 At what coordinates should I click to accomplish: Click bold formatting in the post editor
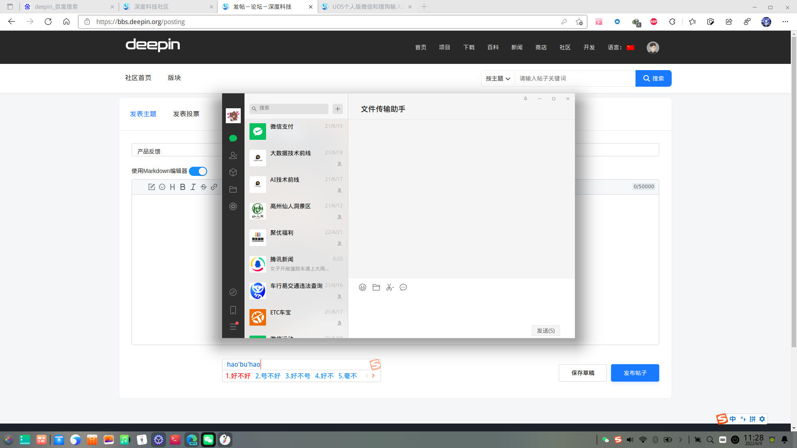point(183,187)
